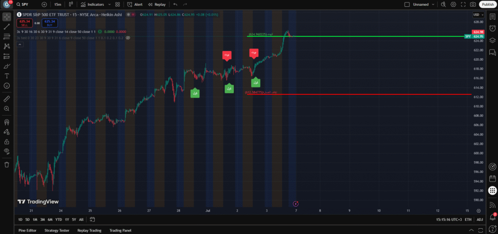Screen dimensions: 498x234
Task: Toggle magnet mode for drawings
Action: point(7,122)
